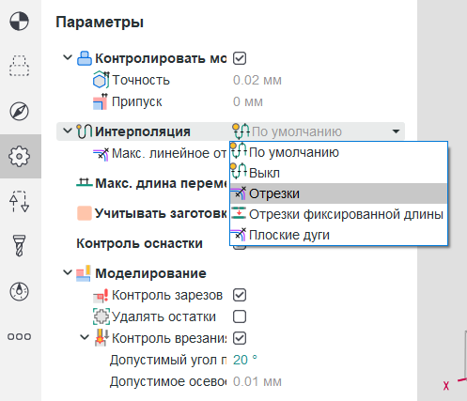Collapse the Моделирование section

click(68, 272)
